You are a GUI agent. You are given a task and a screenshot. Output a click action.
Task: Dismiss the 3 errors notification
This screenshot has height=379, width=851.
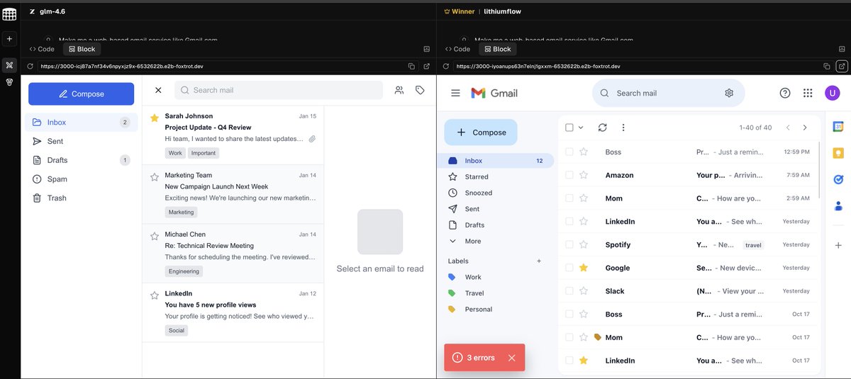click(x=511, y=358)
